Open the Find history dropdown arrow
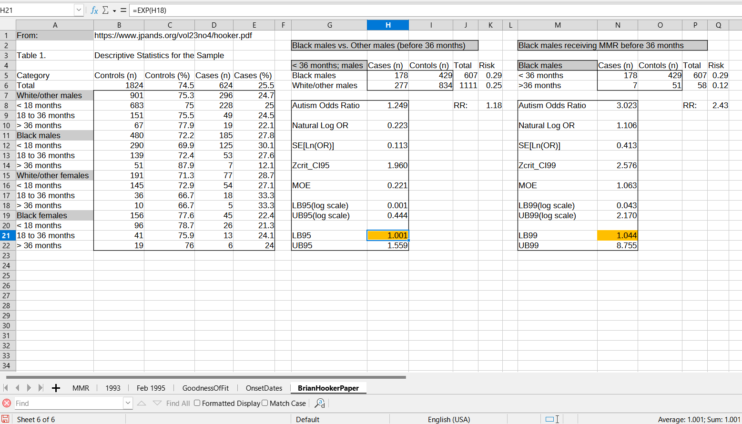This screenshot has width=742, height=424. click(x=128, y=403)
